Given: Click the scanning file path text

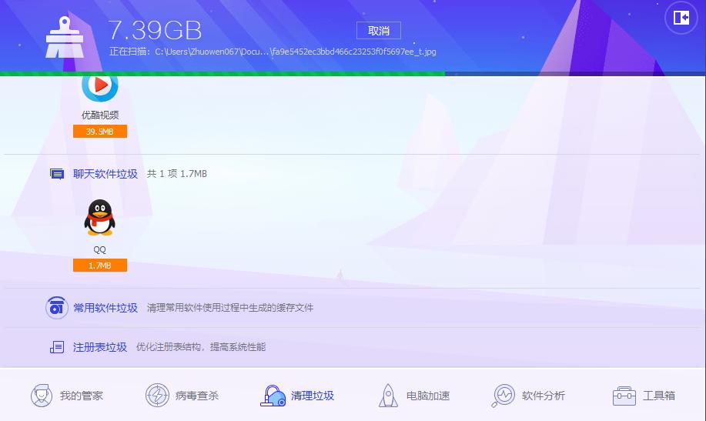Looking at the screenshot, I should click(x=273, y=52).
